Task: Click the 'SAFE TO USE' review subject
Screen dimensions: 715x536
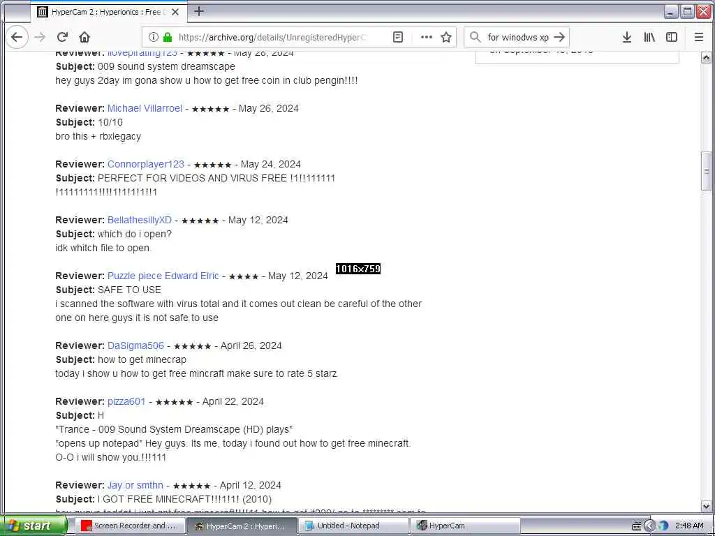Action: click(129, 290)
